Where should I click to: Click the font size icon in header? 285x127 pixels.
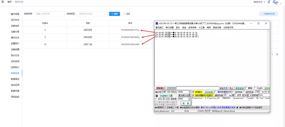pos(269,2)
